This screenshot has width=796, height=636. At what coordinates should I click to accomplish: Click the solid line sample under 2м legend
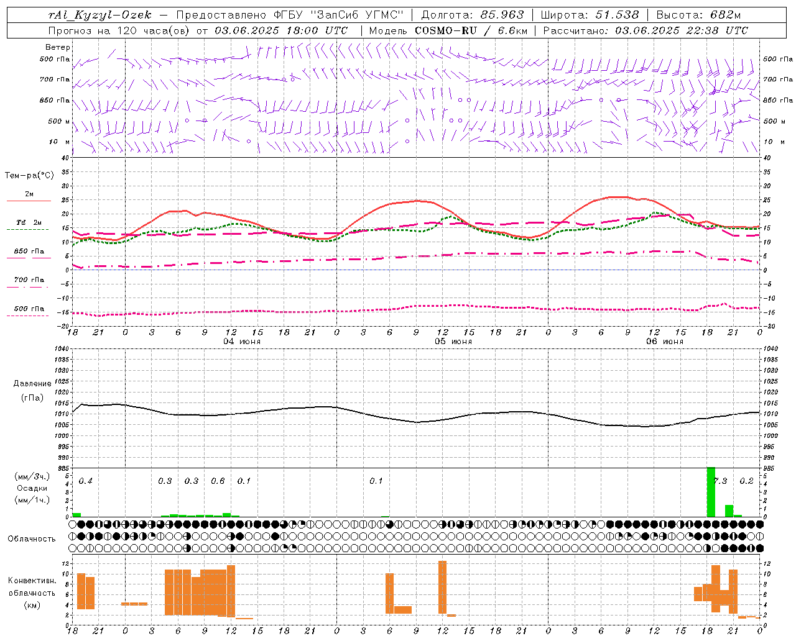(29, 201)
